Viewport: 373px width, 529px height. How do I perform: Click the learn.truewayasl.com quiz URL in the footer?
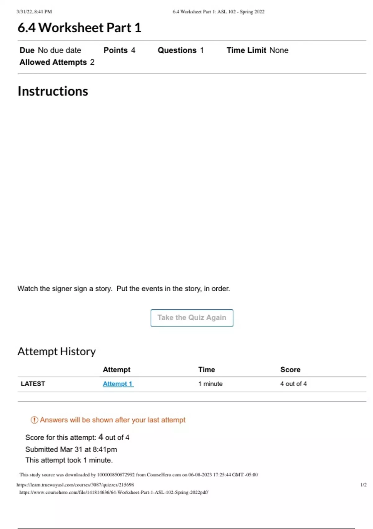tap(75, 485)
